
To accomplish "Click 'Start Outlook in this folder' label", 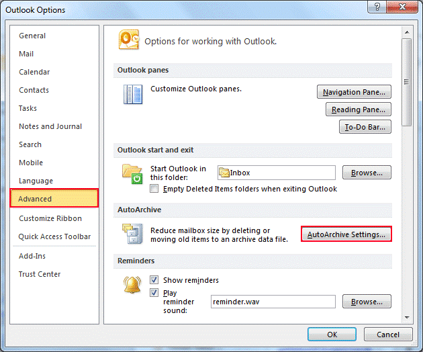I will [x=178, y=173].
